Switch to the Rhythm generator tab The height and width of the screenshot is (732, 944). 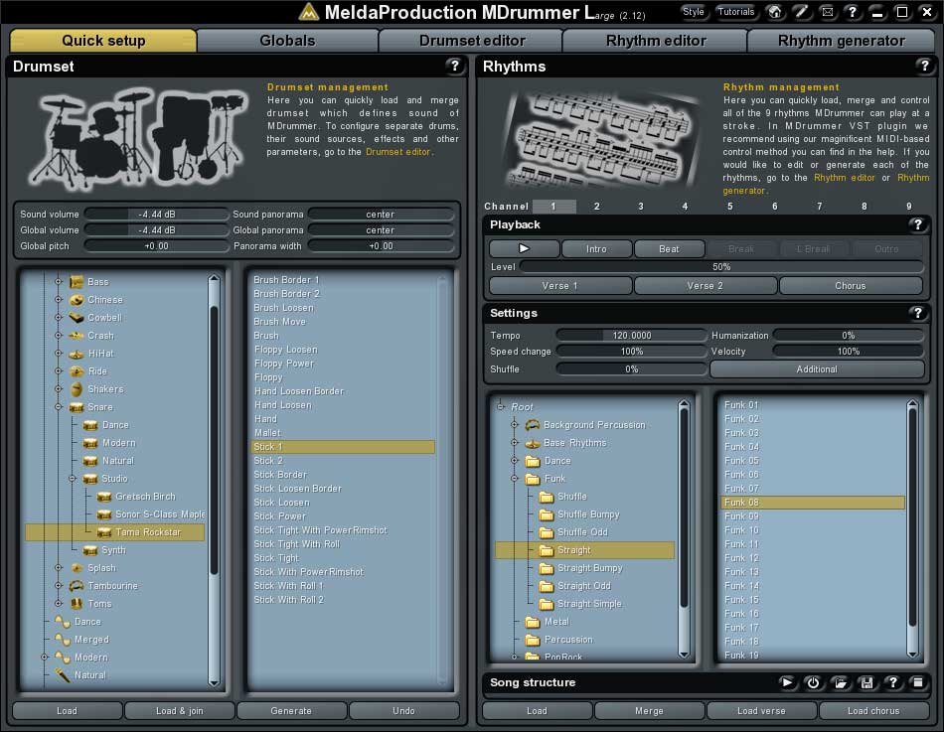(x=841, y=41)
